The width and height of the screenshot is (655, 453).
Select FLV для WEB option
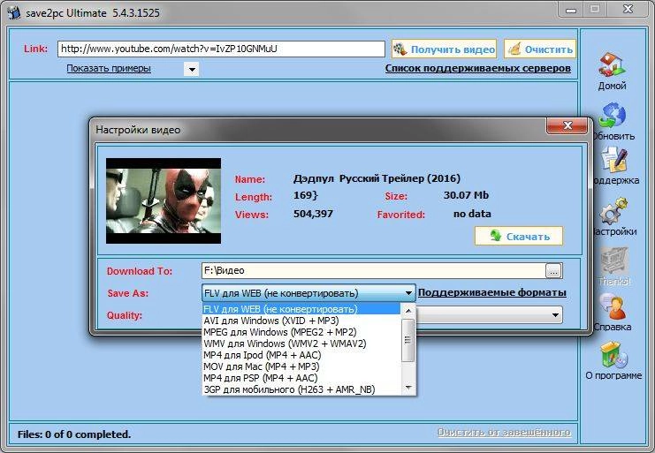[301, 309]
